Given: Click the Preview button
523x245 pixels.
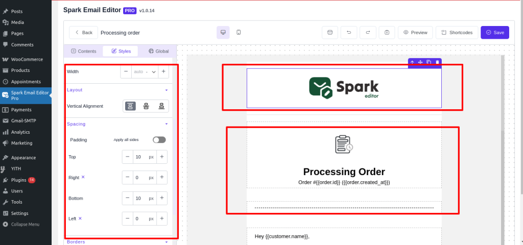Looking at the screenshot, I should point(415,32).
